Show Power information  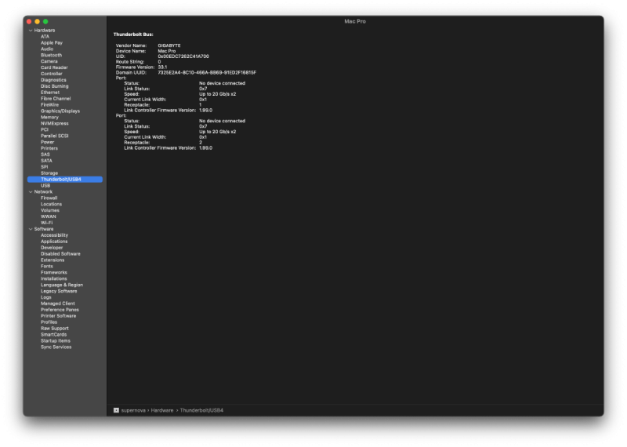pyautogui.click(x=47, y=142)
